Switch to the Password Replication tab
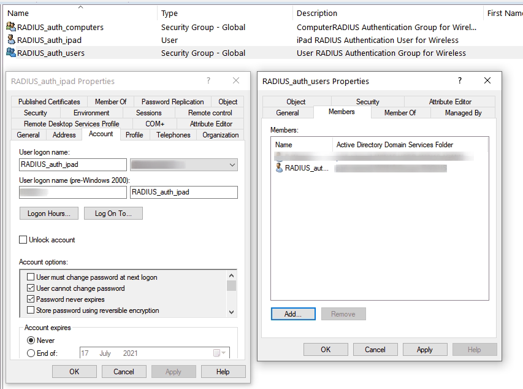Image resolution: width=523 pixels, height=389 pixels. (172, 101)
